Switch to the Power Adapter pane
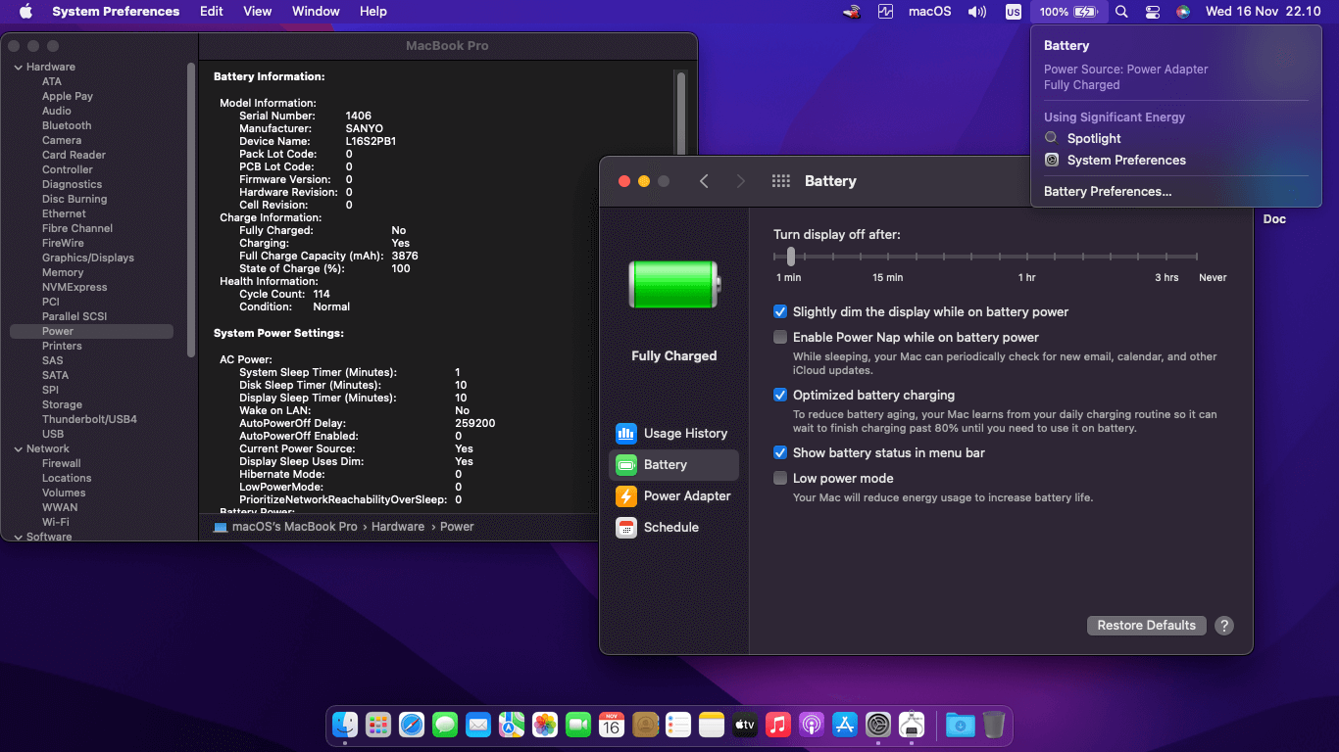The image size is (1339, 752). click(x=674, y=496)
